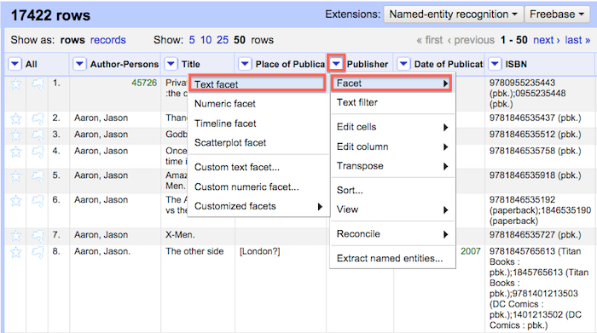Star row 5 in the grid
This screenshot has width=597, height=333.
point(15,176)
